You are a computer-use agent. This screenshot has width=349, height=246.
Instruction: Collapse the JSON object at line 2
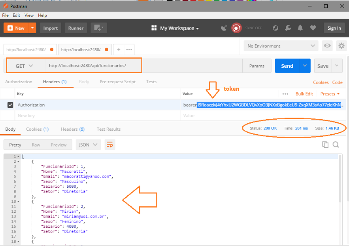point(19,162)
